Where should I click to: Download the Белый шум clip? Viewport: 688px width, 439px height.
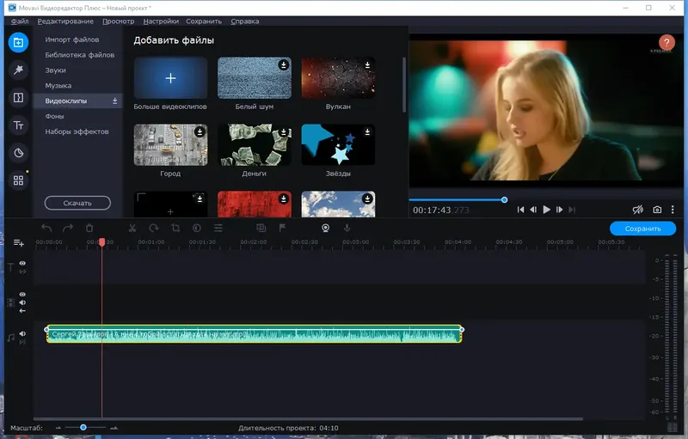[x=284, y=64]
